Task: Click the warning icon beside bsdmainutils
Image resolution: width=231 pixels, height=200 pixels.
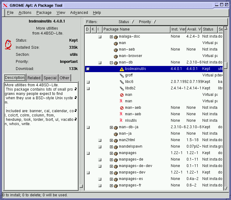Action: tap(122, 69)
